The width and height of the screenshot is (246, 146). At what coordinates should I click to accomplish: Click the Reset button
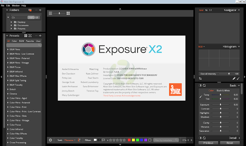point(230,143)
